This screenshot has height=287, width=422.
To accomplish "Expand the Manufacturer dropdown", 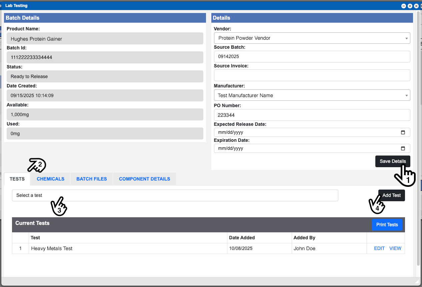I will (x=312, y=95).
